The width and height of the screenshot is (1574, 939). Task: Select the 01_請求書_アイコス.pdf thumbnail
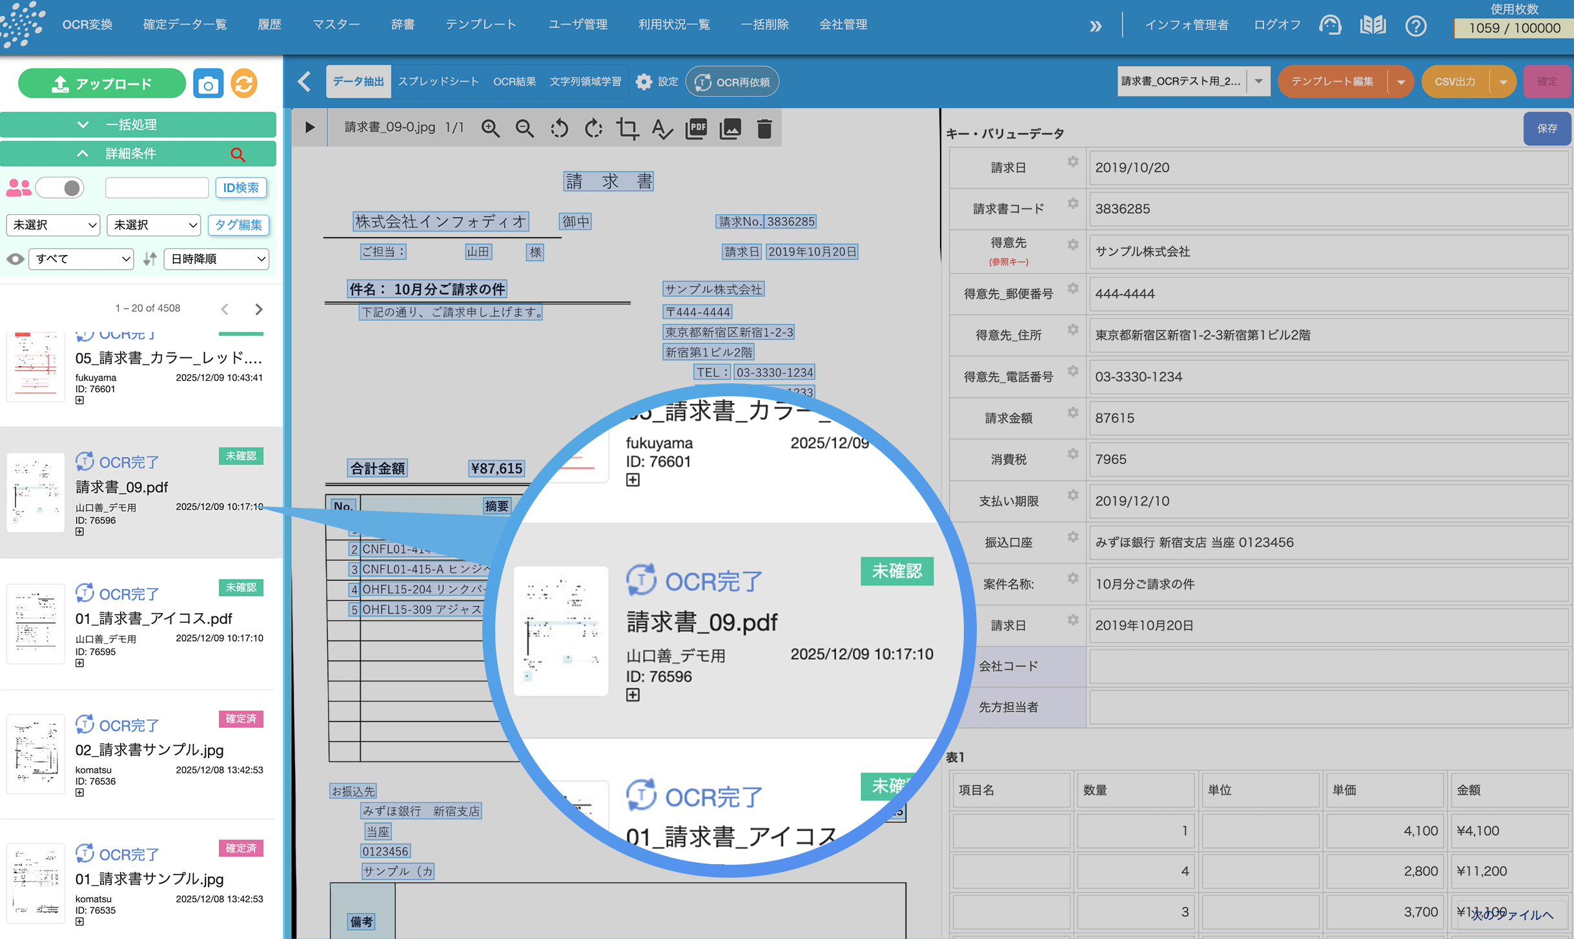36,623
